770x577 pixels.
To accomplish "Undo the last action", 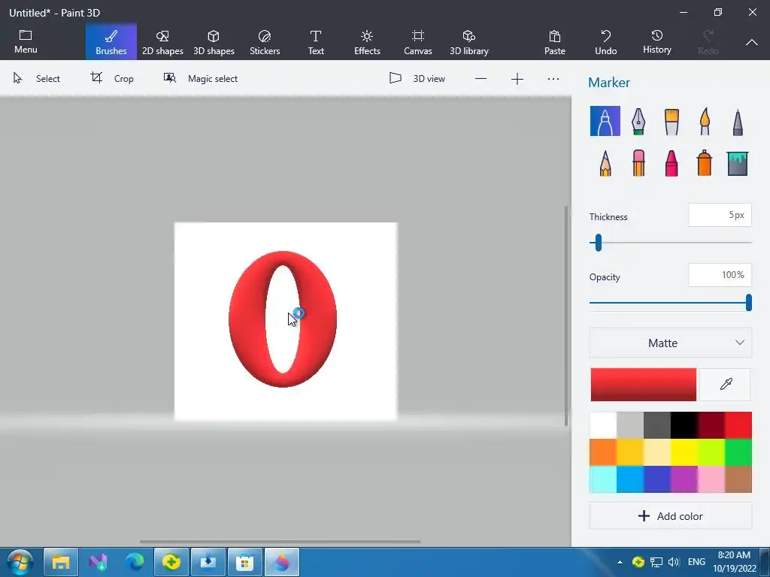I will pyautogui.click(x=605, y=42).
